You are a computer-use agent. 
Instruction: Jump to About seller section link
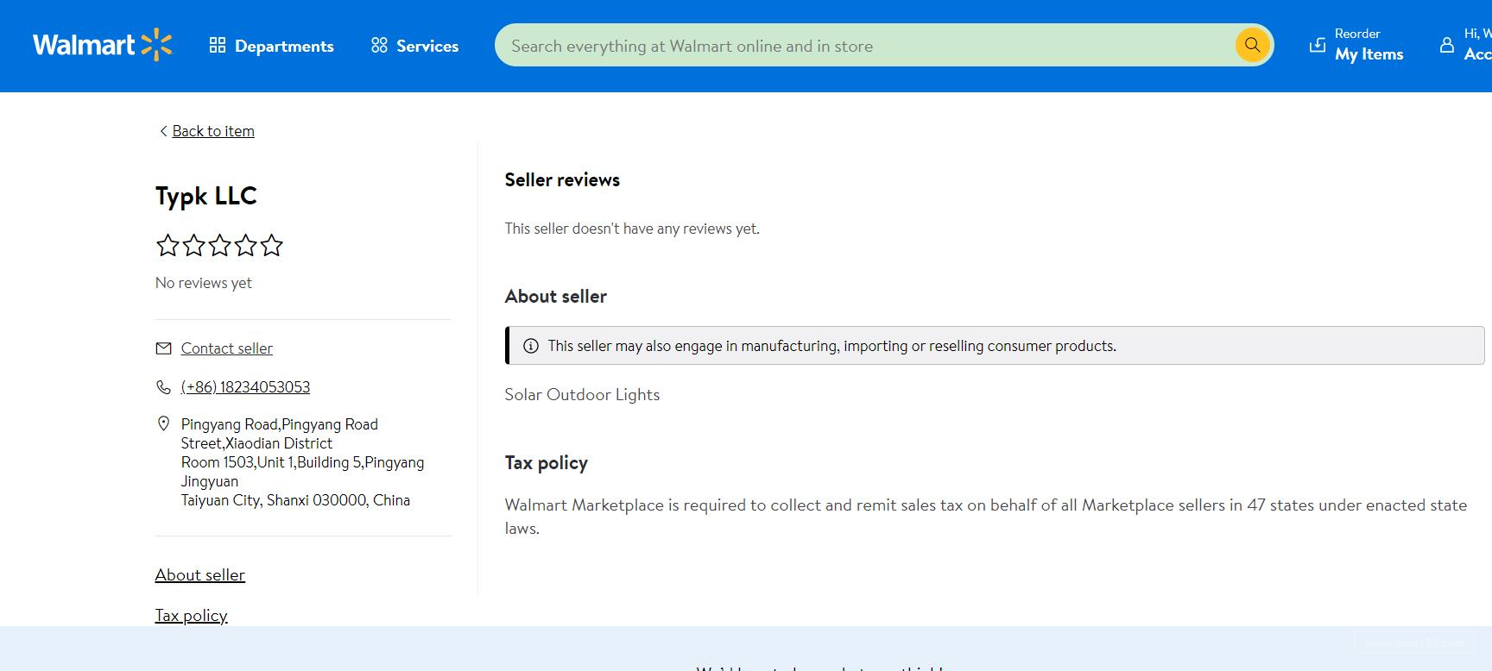click(x=200, y=575)
